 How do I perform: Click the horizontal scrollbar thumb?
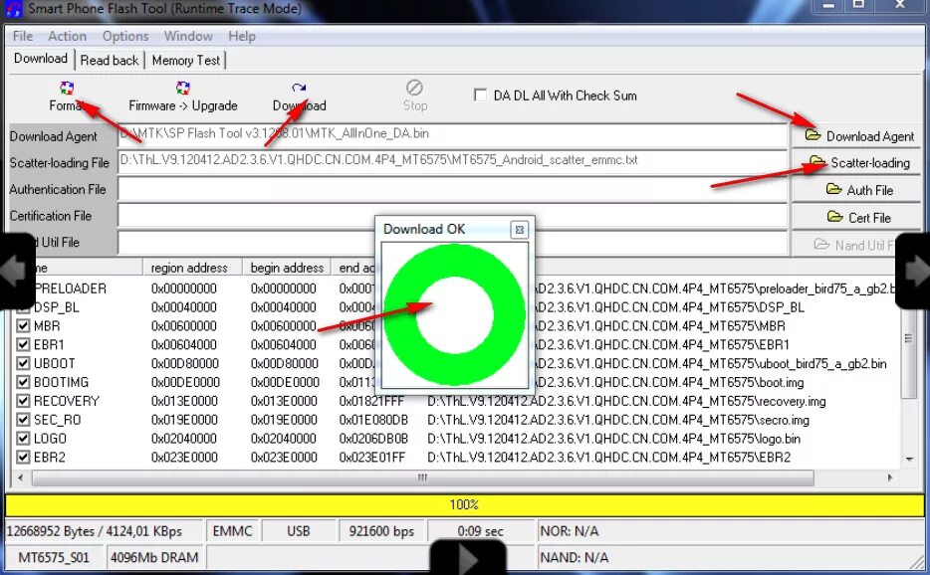point(423,478)
